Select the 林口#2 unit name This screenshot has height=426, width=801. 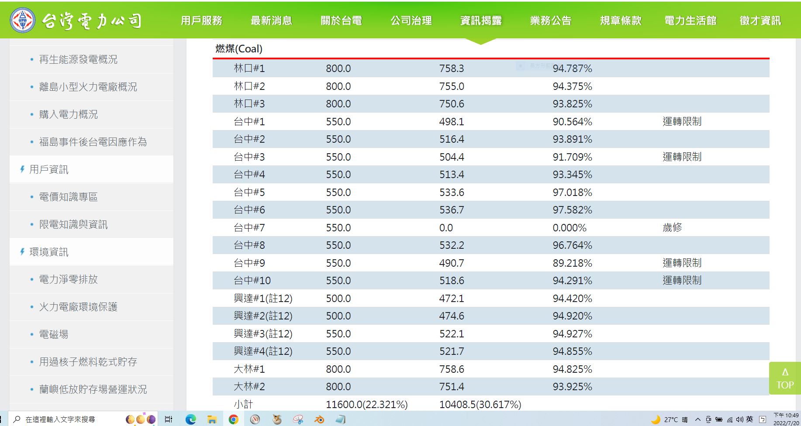249,86
